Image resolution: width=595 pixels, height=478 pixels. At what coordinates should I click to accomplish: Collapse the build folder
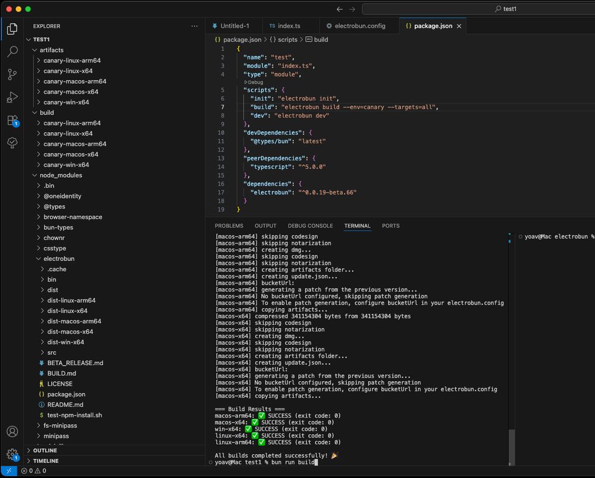(x=114, y=112)
